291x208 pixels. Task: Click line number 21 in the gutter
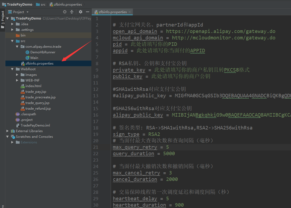point(96,147)
